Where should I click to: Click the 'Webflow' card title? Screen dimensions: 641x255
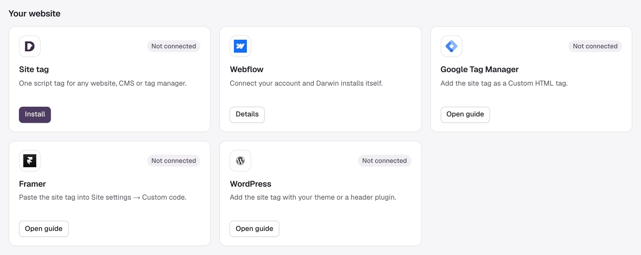click(247, 69)
